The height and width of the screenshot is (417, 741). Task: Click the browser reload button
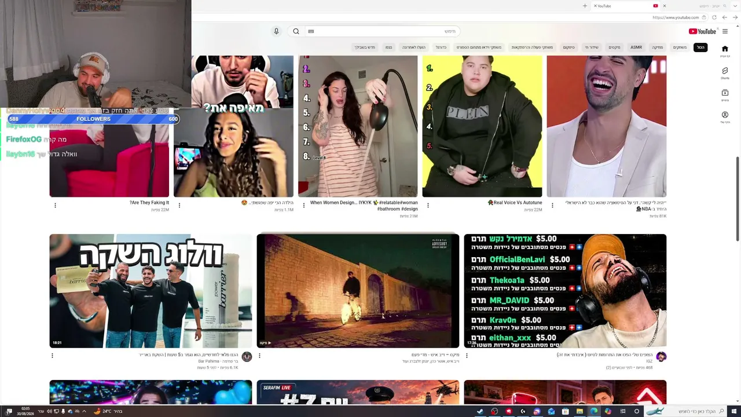(714, 17)
